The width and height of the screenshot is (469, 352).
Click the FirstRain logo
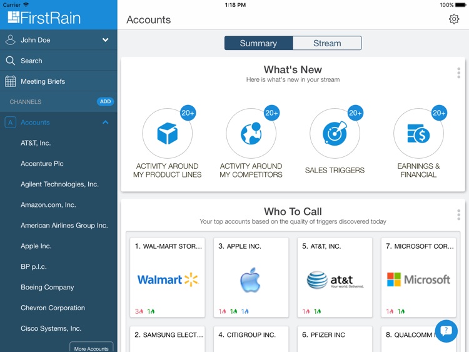click(44, 18)
